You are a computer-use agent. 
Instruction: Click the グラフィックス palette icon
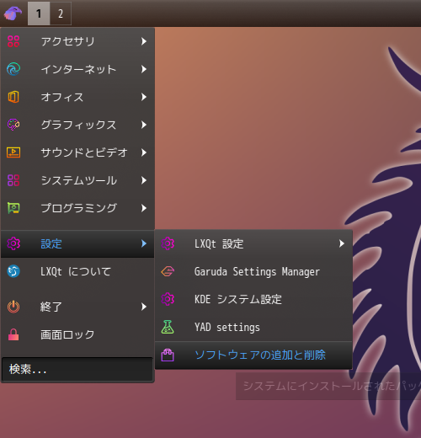[x=13, y=125]
